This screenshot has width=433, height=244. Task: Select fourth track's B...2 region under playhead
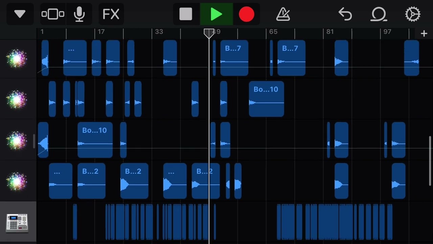coord(206,181)
